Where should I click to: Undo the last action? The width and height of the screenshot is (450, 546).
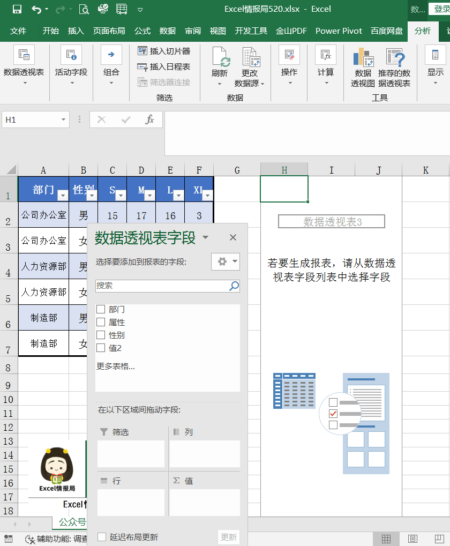tap(36, 10)
